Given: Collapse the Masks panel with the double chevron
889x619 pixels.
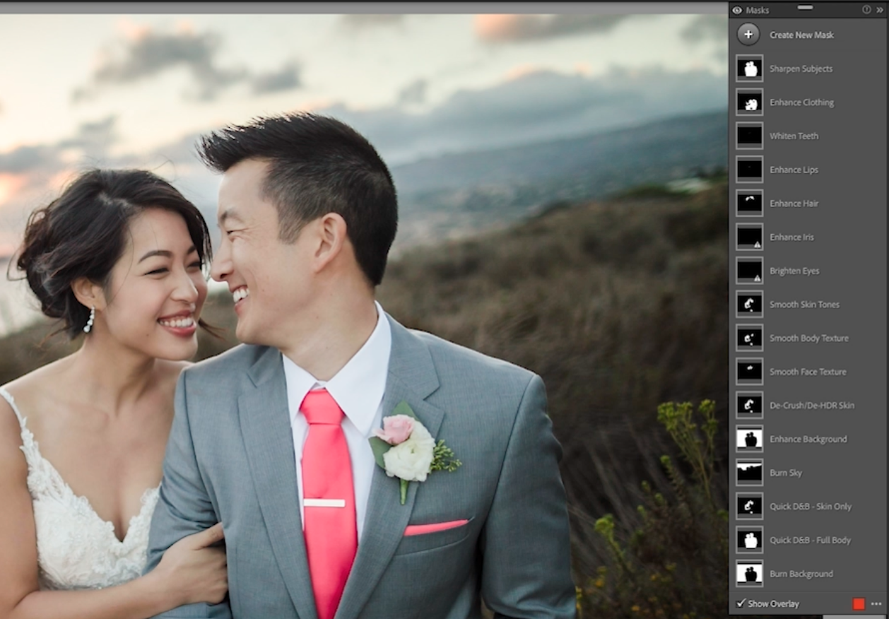Looking at the screenshot, I should [880, 10].
